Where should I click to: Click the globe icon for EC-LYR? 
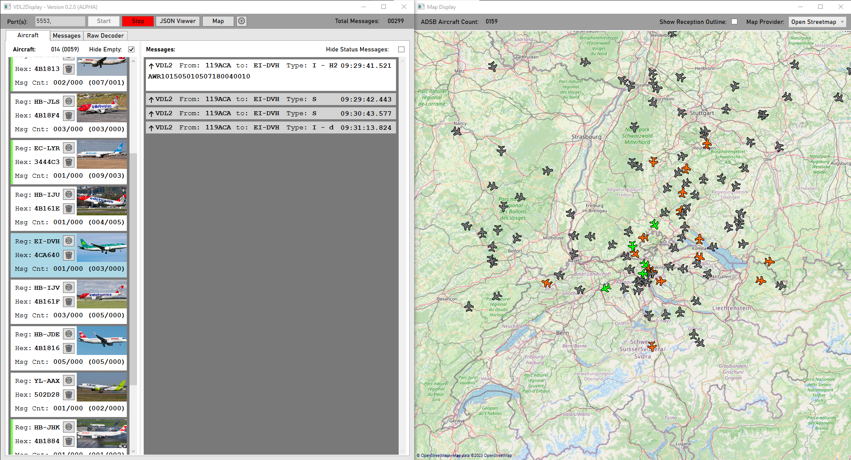click(x=69, y=148)
